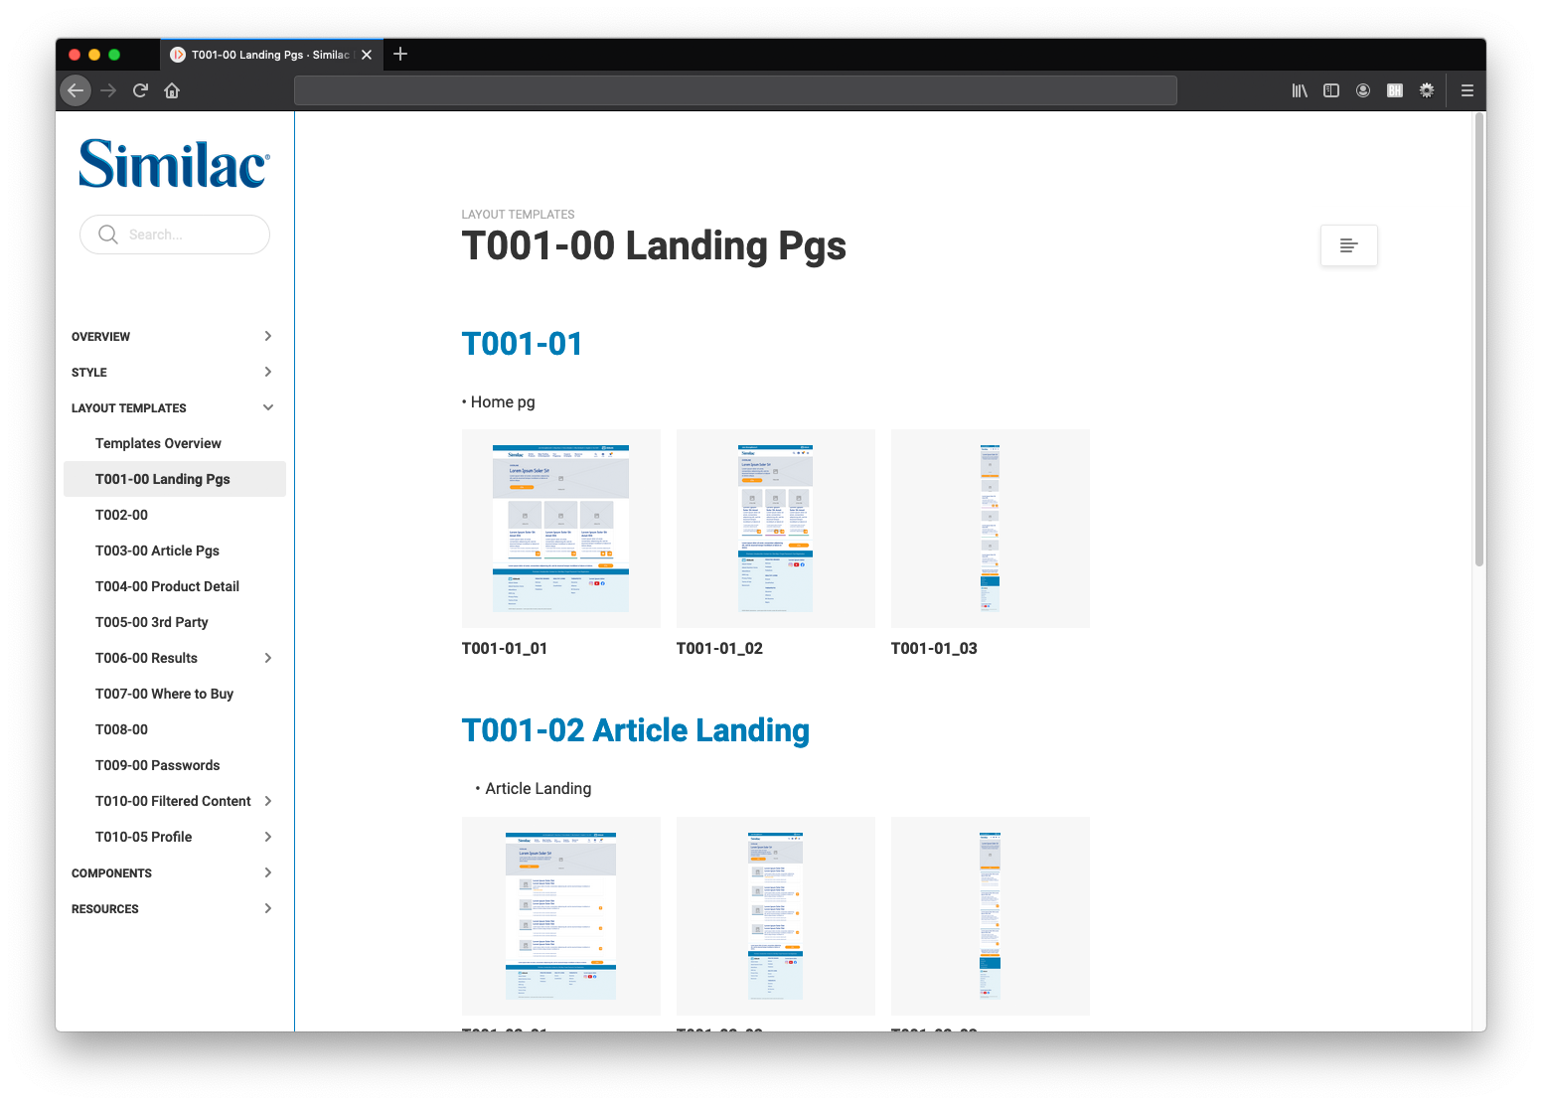
Task: Click in the browser address bar
Action: [x=735, y=90]
